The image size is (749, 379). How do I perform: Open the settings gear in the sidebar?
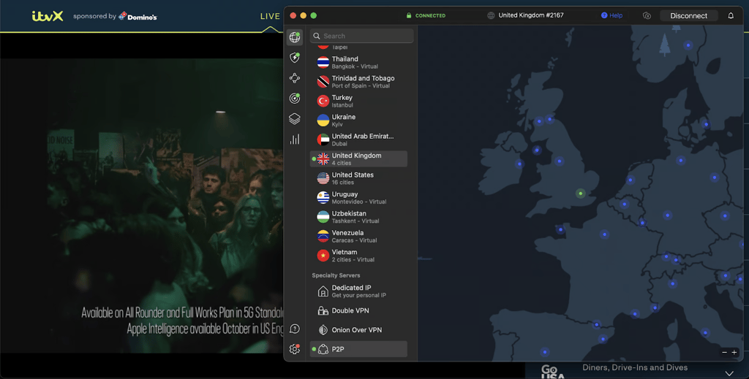coord(295,350)
